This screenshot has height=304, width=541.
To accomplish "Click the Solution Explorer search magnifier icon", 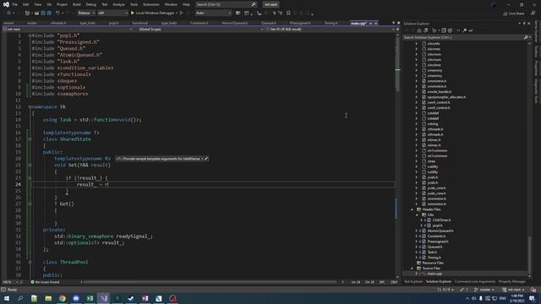I will [526, 37].
